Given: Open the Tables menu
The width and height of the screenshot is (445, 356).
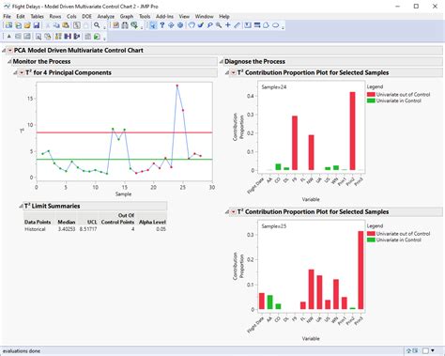Looking at the screenshot, I should (37, 16).
